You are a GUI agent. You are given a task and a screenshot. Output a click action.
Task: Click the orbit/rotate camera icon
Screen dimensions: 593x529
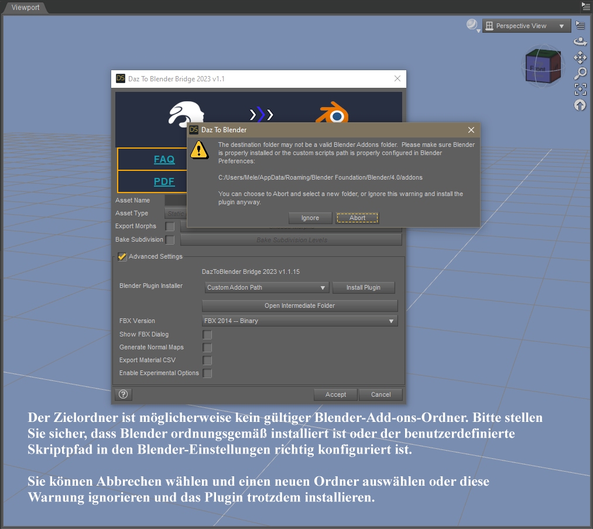click(x=580, y=41)
